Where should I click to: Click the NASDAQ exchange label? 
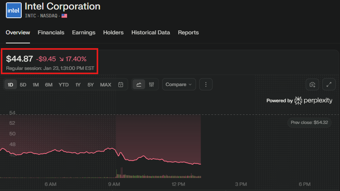click(x=49, y=16)
